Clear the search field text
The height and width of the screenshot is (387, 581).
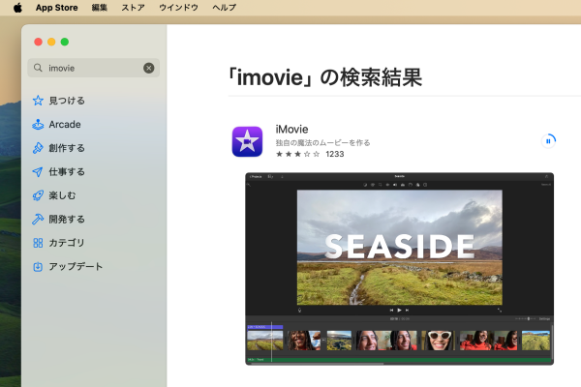pos(148,68)
